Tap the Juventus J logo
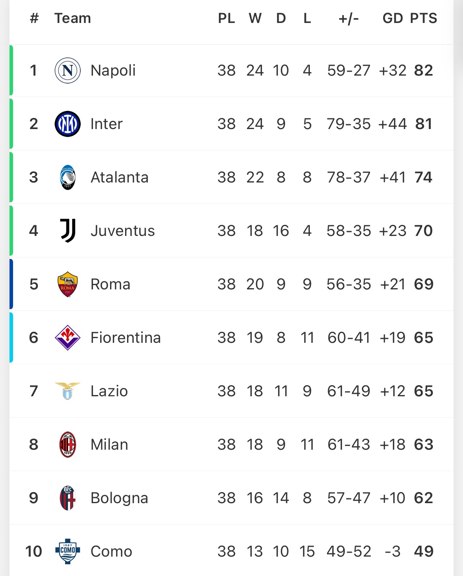 (x=68, y=231)
